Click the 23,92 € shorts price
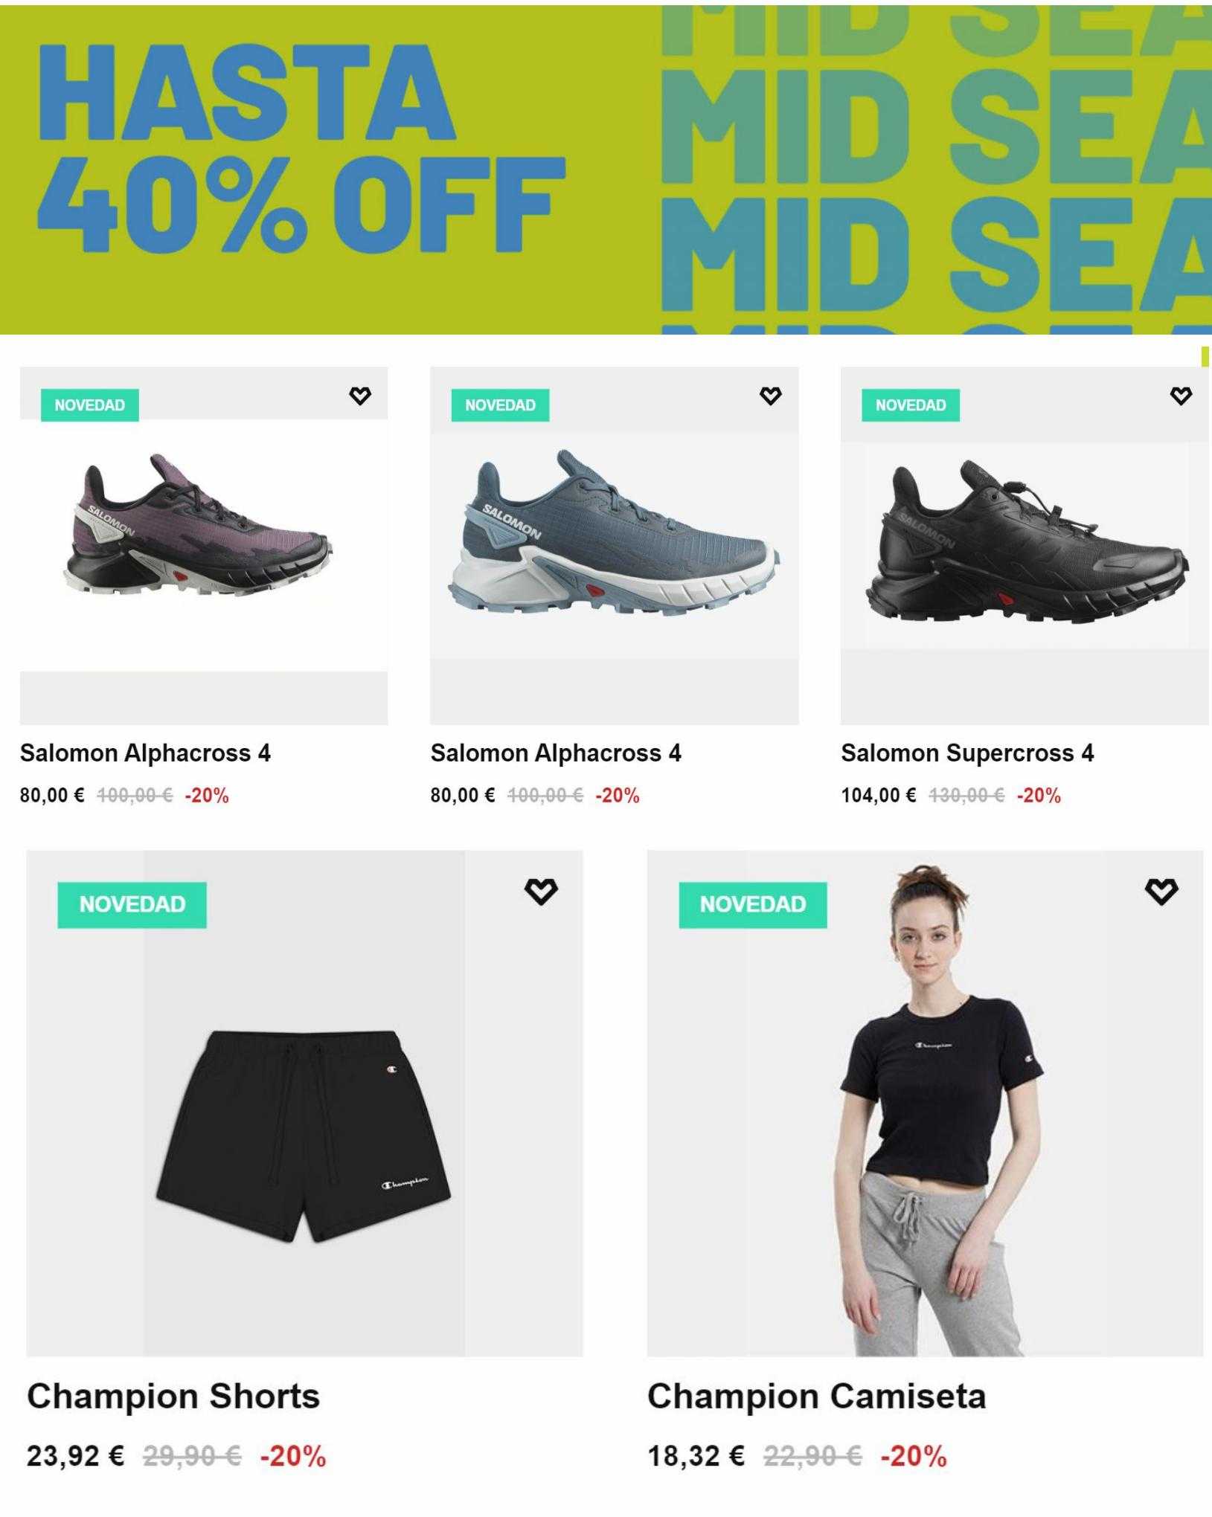This screenshot has height=1517, width=1212. coord(75,1455)
